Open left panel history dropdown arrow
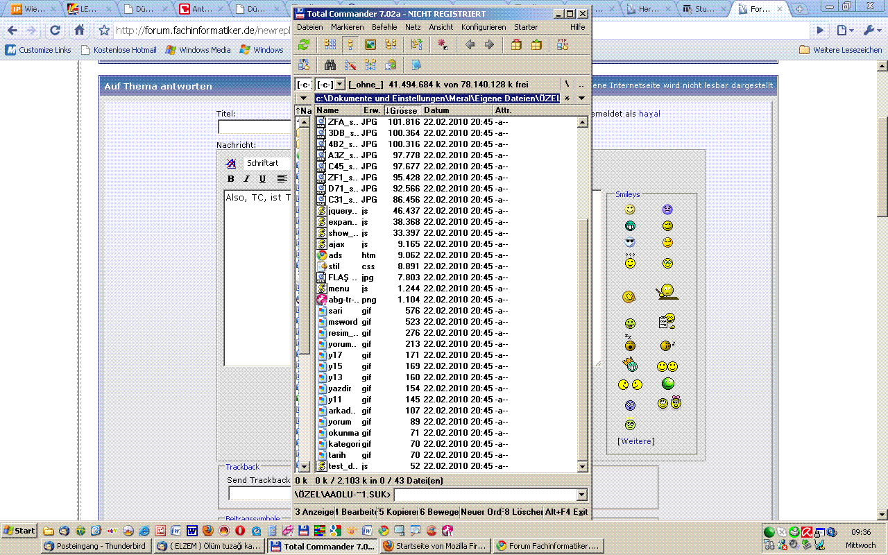Image resolution: width=888 pixels, height=555 pixels. click(303, 99)
